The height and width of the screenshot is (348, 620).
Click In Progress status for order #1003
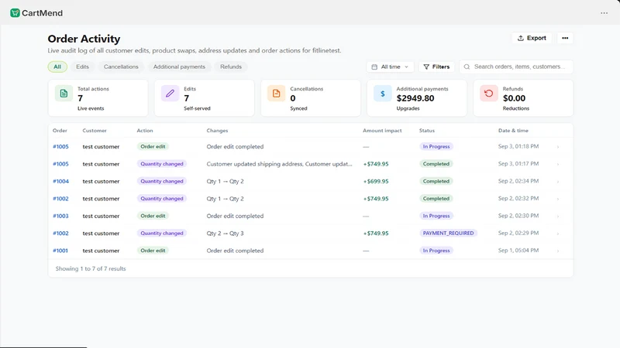coord(436,216)
